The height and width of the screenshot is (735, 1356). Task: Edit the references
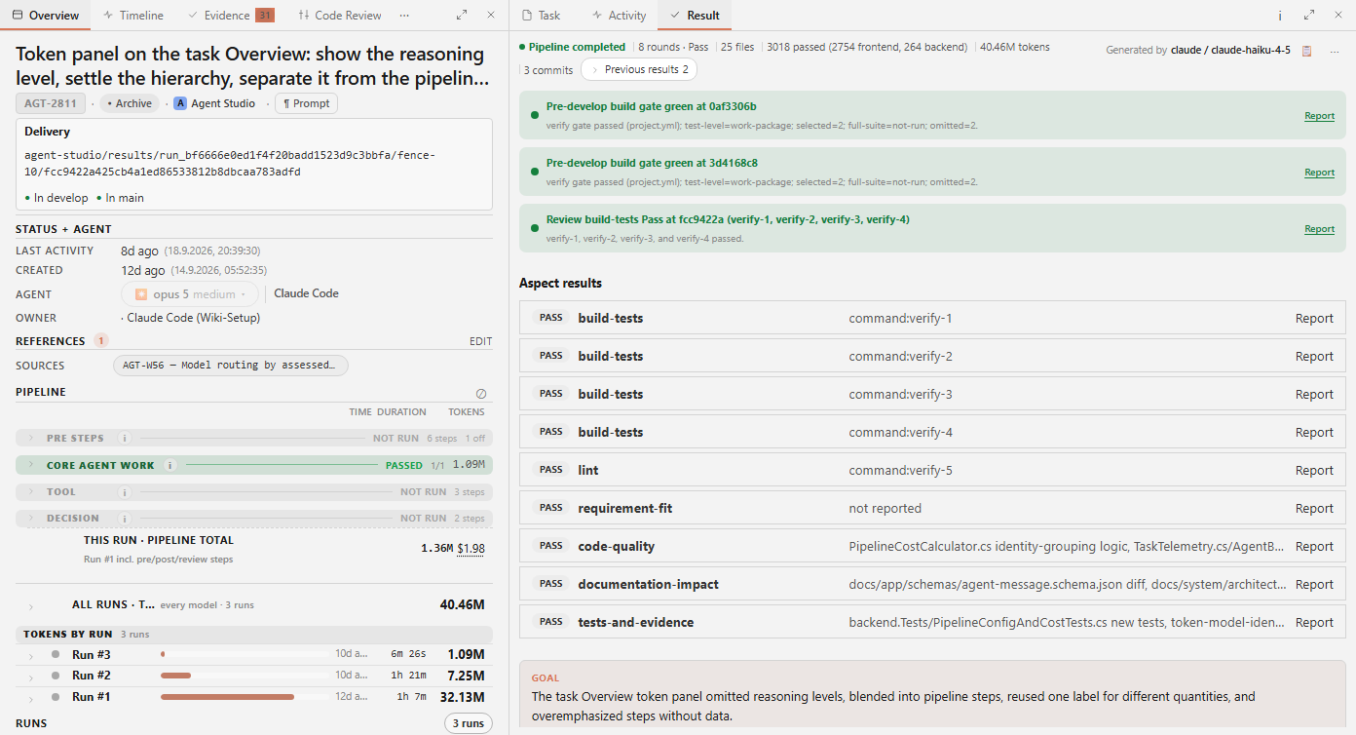click(x=481, y=341)
